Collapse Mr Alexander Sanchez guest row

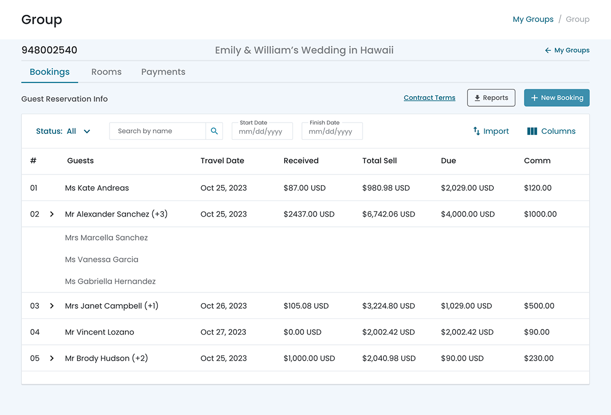52,214
